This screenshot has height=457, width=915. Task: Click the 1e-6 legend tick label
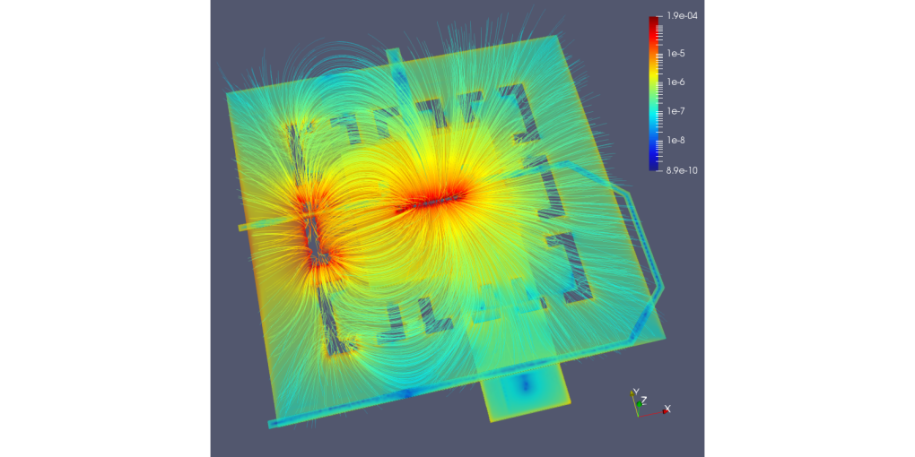(675, 82)
